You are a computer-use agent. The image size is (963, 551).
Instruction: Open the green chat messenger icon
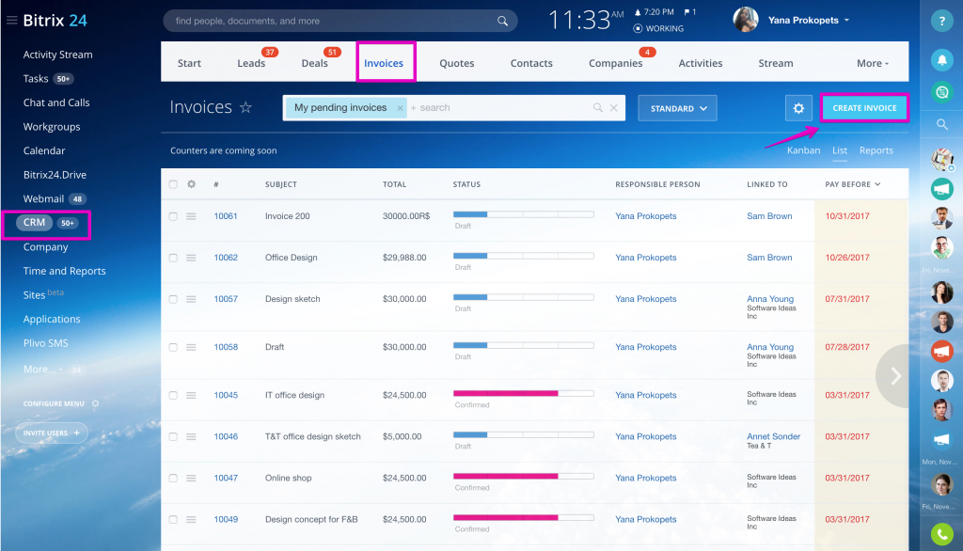(x=941, y=92)
